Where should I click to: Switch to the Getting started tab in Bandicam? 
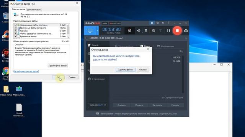(x=124, y=46)
